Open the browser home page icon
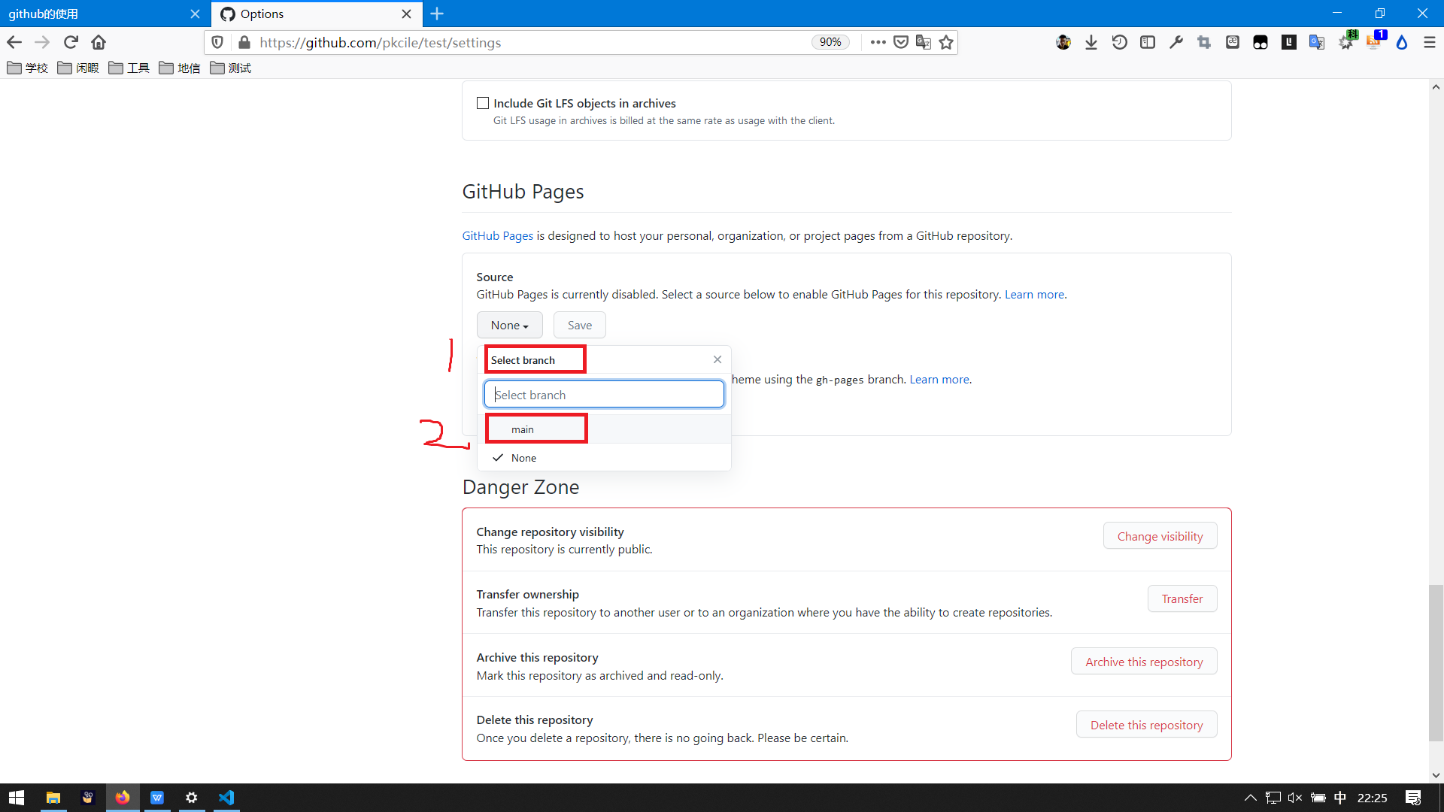Screen dimensions: 1444x812 pyautogui.click(x=99, y=42)
